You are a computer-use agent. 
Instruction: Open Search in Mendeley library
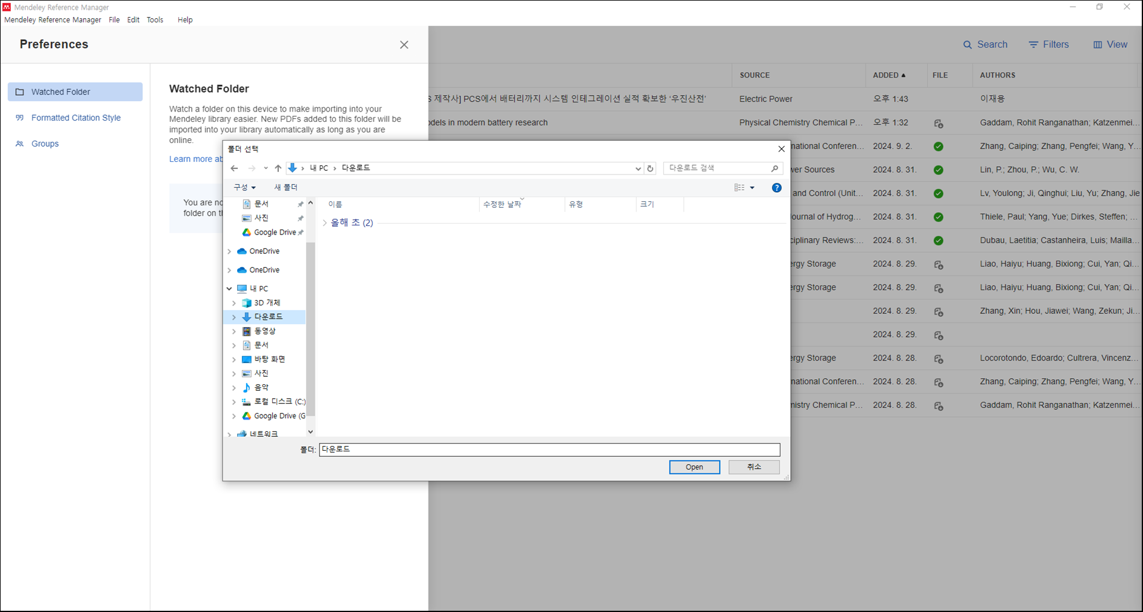click(x=985, y=45)
